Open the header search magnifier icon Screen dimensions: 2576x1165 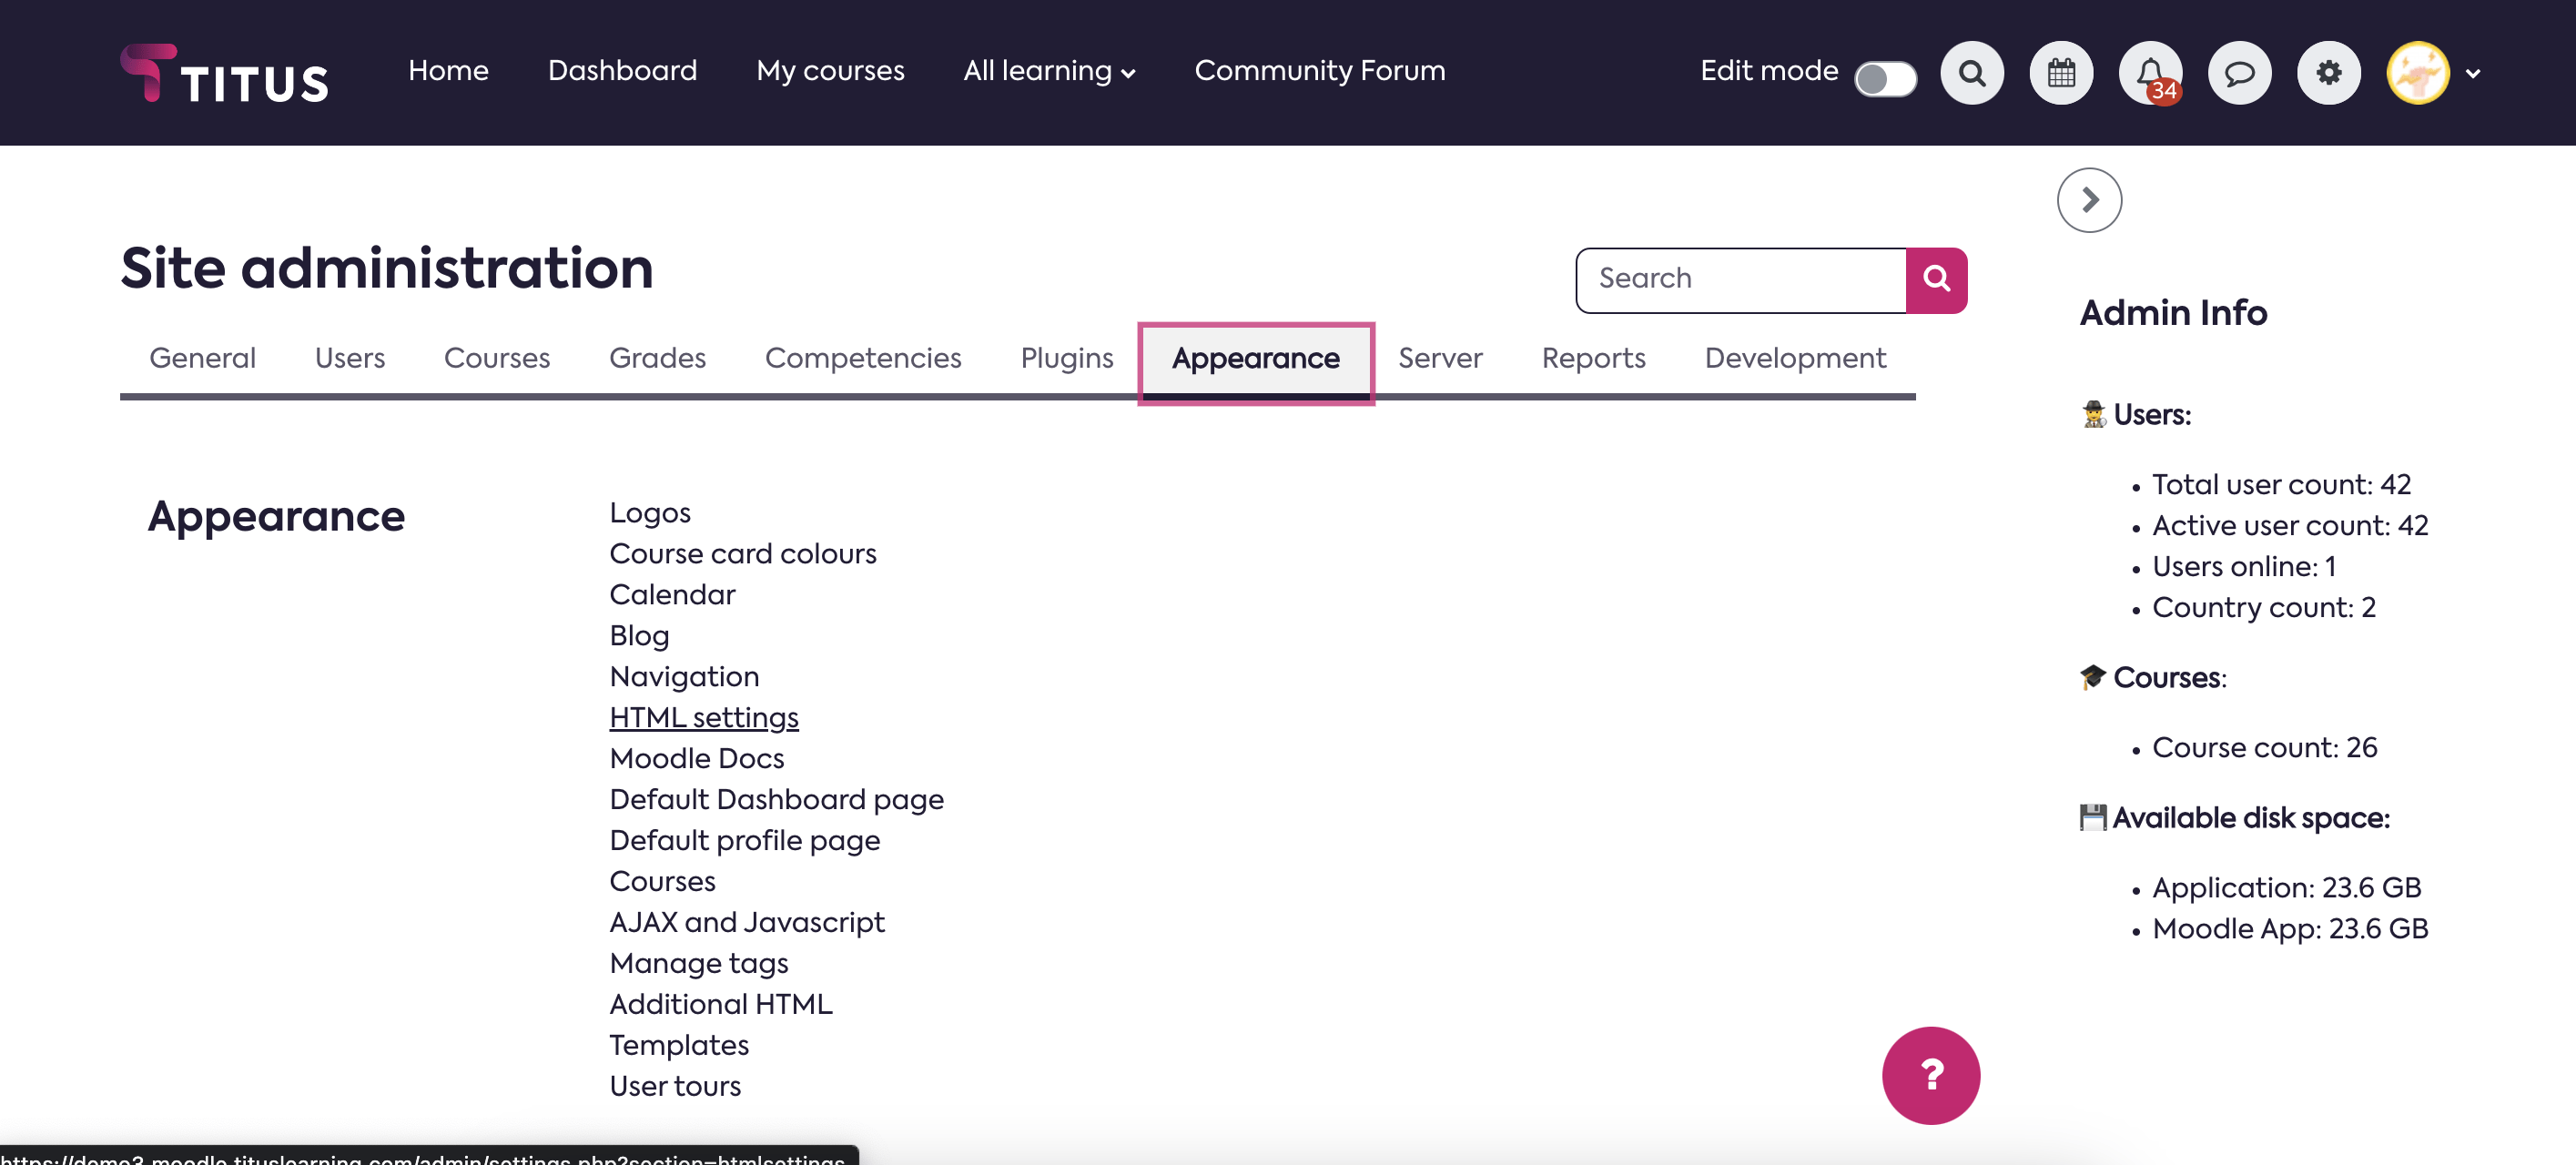[1971, 73]
